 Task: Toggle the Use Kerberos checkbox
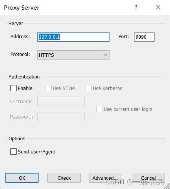tap(89, 88)
